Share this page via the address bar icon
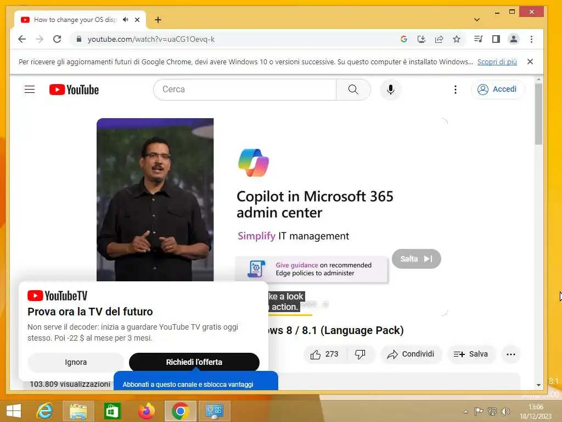Image resolution: width=562 pixels, height=422 pixels. tap(439, 39)
